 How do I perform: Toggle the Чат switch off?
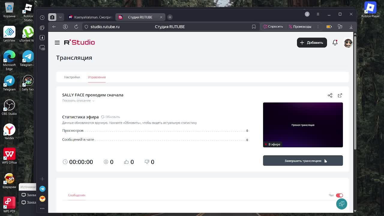coord(339,195)
